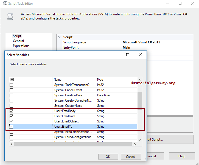Check the System::CreatorName checkbox
Screen dimensions: 199x165
[x=12, y=106]
